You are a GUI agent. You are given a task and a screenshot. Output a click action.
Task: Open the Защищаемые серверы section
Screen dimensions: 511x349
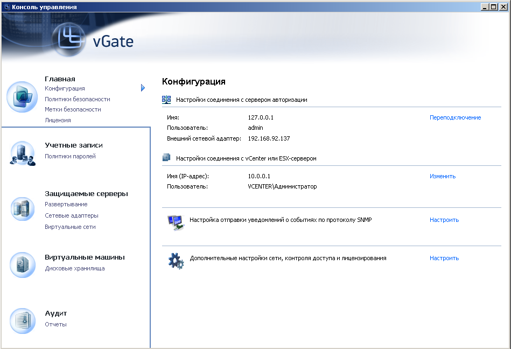tap(86, 193)
